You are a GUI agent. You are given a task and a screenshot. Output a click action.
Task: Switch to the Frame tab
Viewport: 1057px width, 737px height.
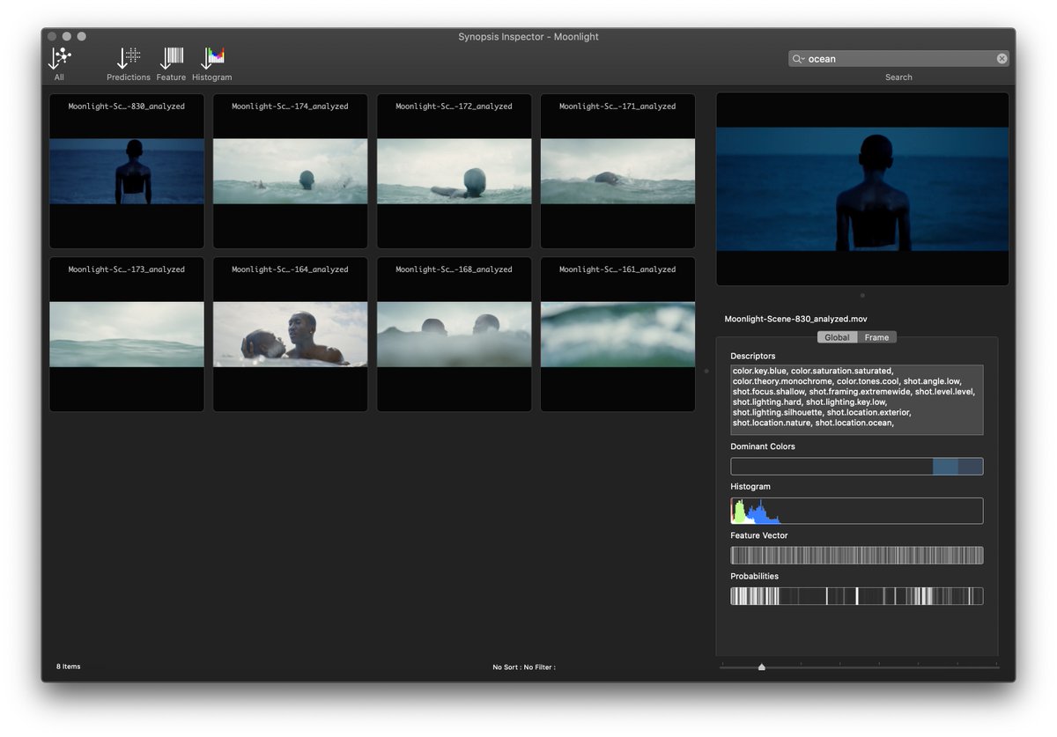point(876,337)
